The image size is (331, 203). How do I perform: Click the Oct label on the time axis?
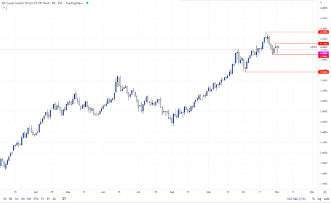pyautogui.click(x=244, y=192)
